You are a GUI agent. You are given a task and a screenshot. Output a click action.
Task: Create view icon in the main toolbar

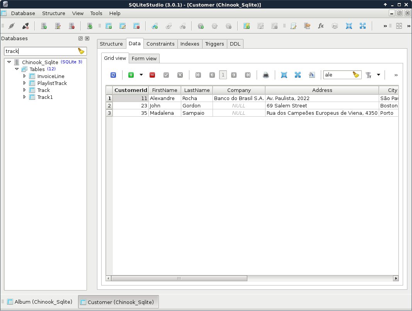(x=247, y=26)
